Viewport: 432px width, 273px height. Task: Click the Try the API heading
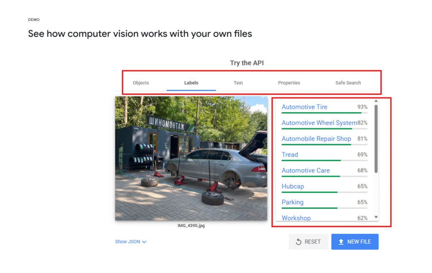(247, 63)
